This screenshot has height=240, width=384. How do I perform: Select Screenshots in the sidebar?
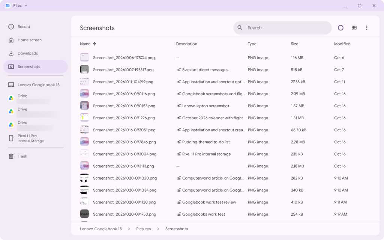point(36,67)
